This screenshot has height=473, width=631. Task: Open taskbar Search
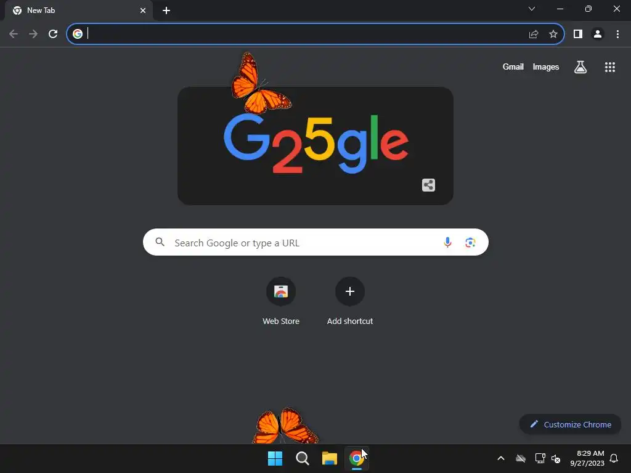point(302,458)
